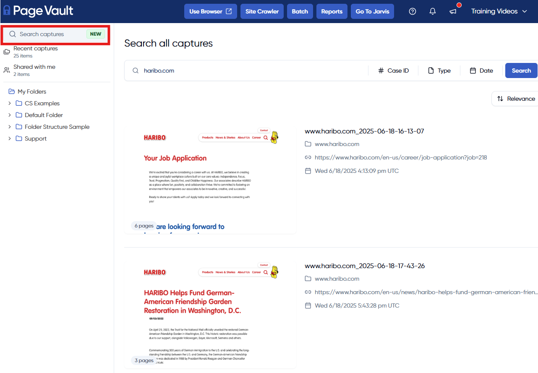Open the German-American Friendship Garden thumbnail

(x=210, y=314)
